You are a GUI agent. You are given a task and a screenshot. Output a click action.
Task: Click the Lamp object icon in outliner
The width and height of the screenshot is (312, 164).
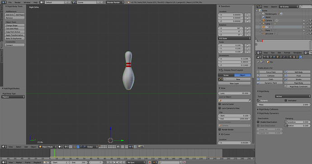(264, 24)
